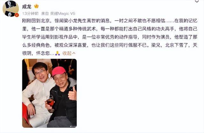This screenshot has height=133, width=204.
Task: Click the wine glass in the photo
Action: pos(50,103)
